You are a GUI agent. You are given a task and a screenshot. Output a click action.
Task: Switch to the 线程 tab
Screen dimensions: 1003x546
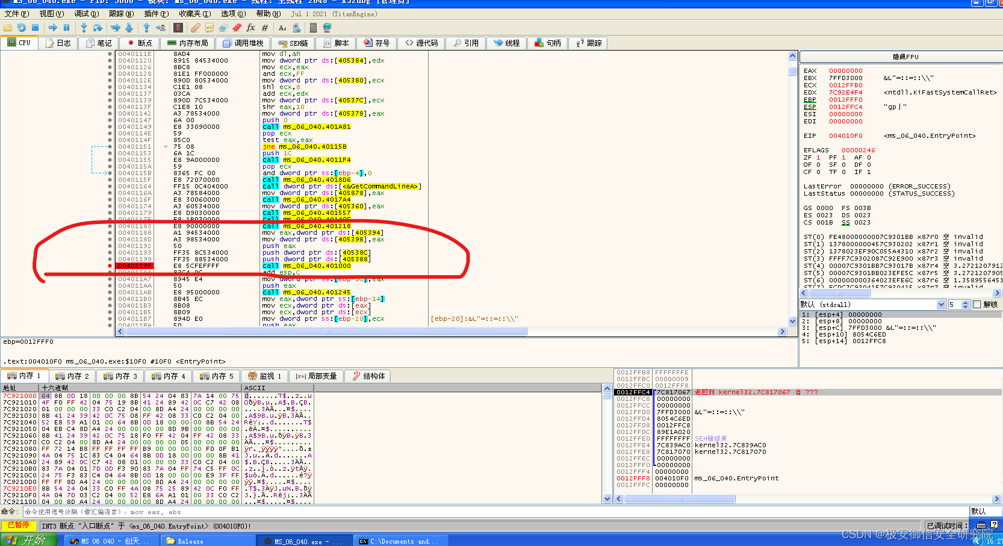pos(506,43)
